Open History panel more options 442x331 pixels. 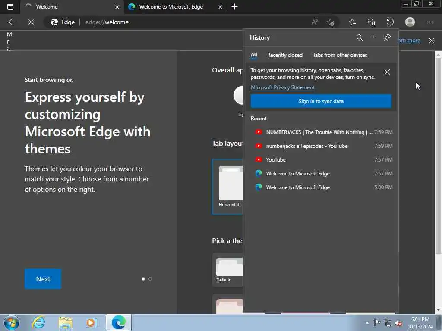click(373, 37)
